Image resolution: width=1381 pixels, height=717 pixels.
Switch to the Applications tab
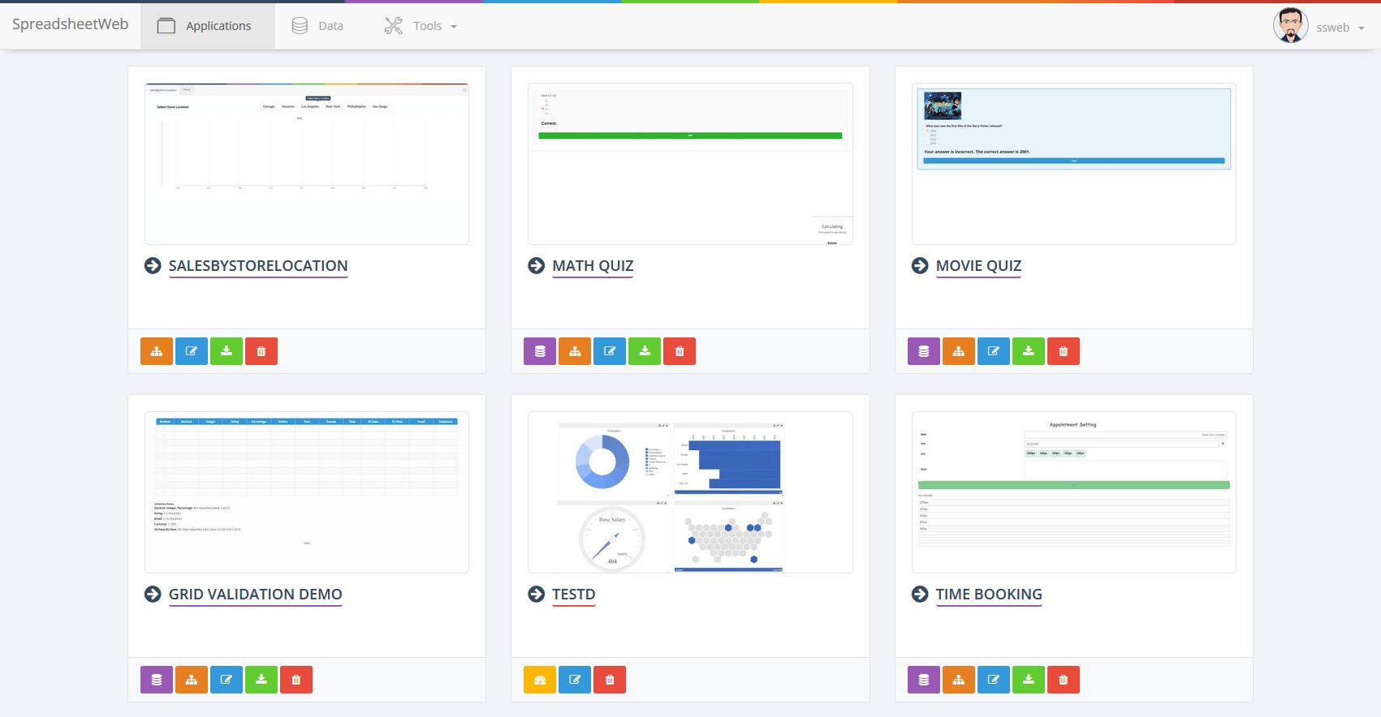click(208, 26)
